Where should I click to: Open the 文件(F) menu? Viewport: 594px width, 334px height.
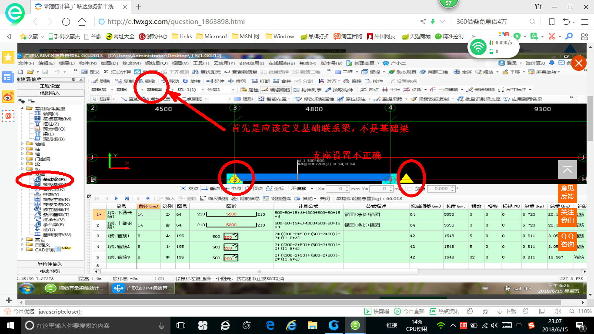coord(27,63)
